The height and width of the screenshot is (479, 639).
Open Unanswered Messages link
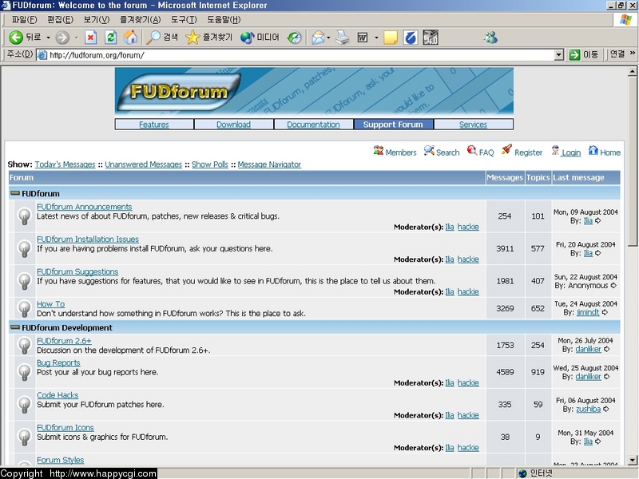(144, 164)
